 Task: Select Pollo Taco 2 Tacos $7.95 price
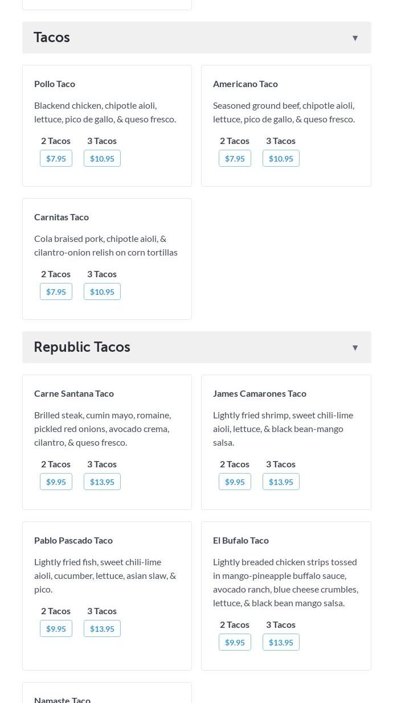pos(56,158)
